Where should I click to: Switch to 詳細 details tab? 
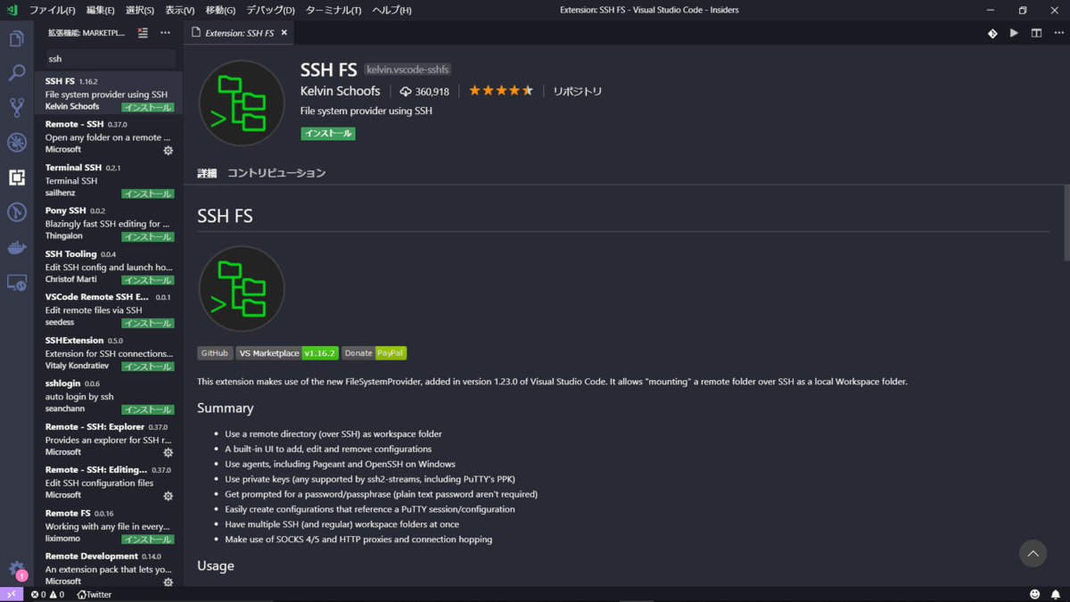point(207,173)
